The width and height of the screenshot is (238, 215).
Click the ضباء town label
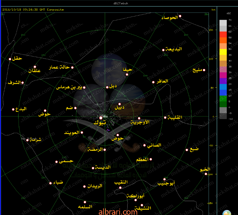58,182
